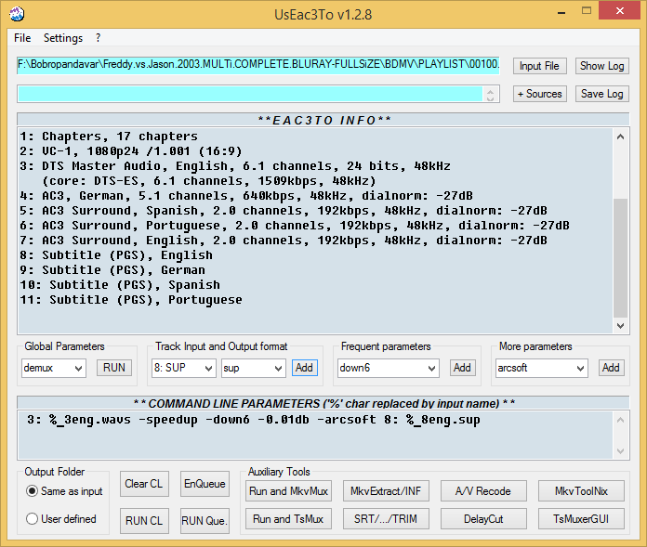Select the '(core: DTS-ES, 6.1 channels' line

tap(209, 181)
